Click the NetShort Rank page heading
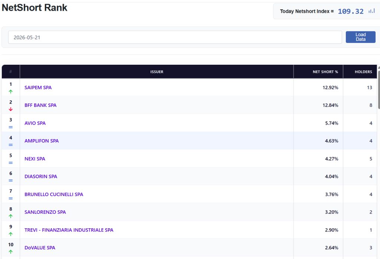 click(x=35, y=8)
